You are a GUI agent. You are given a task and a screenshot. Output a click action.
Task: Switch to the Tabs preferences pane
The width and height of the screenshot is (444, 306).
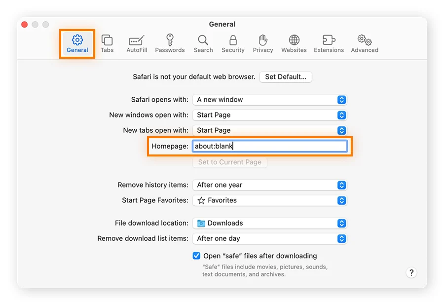pyautogui.click(x=107, y=43)
